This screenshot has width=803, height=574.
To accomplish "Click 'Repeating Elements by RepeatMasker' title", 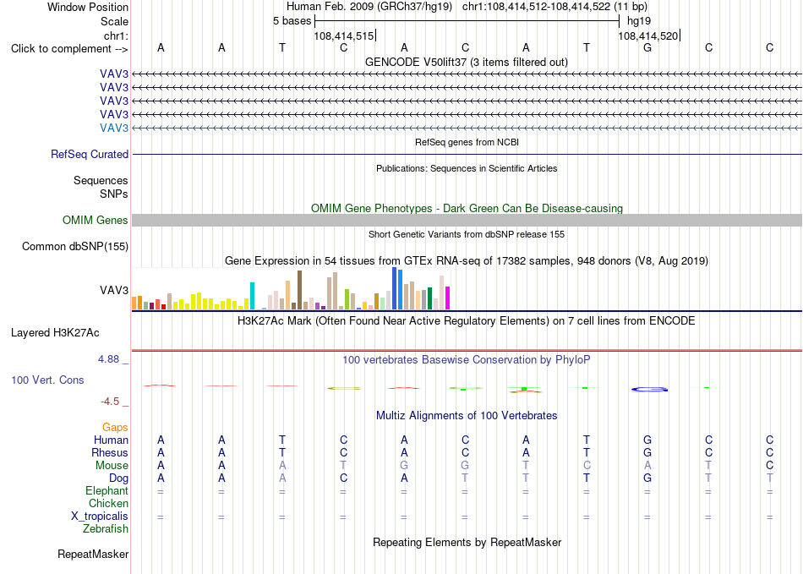I will point(467,542).
